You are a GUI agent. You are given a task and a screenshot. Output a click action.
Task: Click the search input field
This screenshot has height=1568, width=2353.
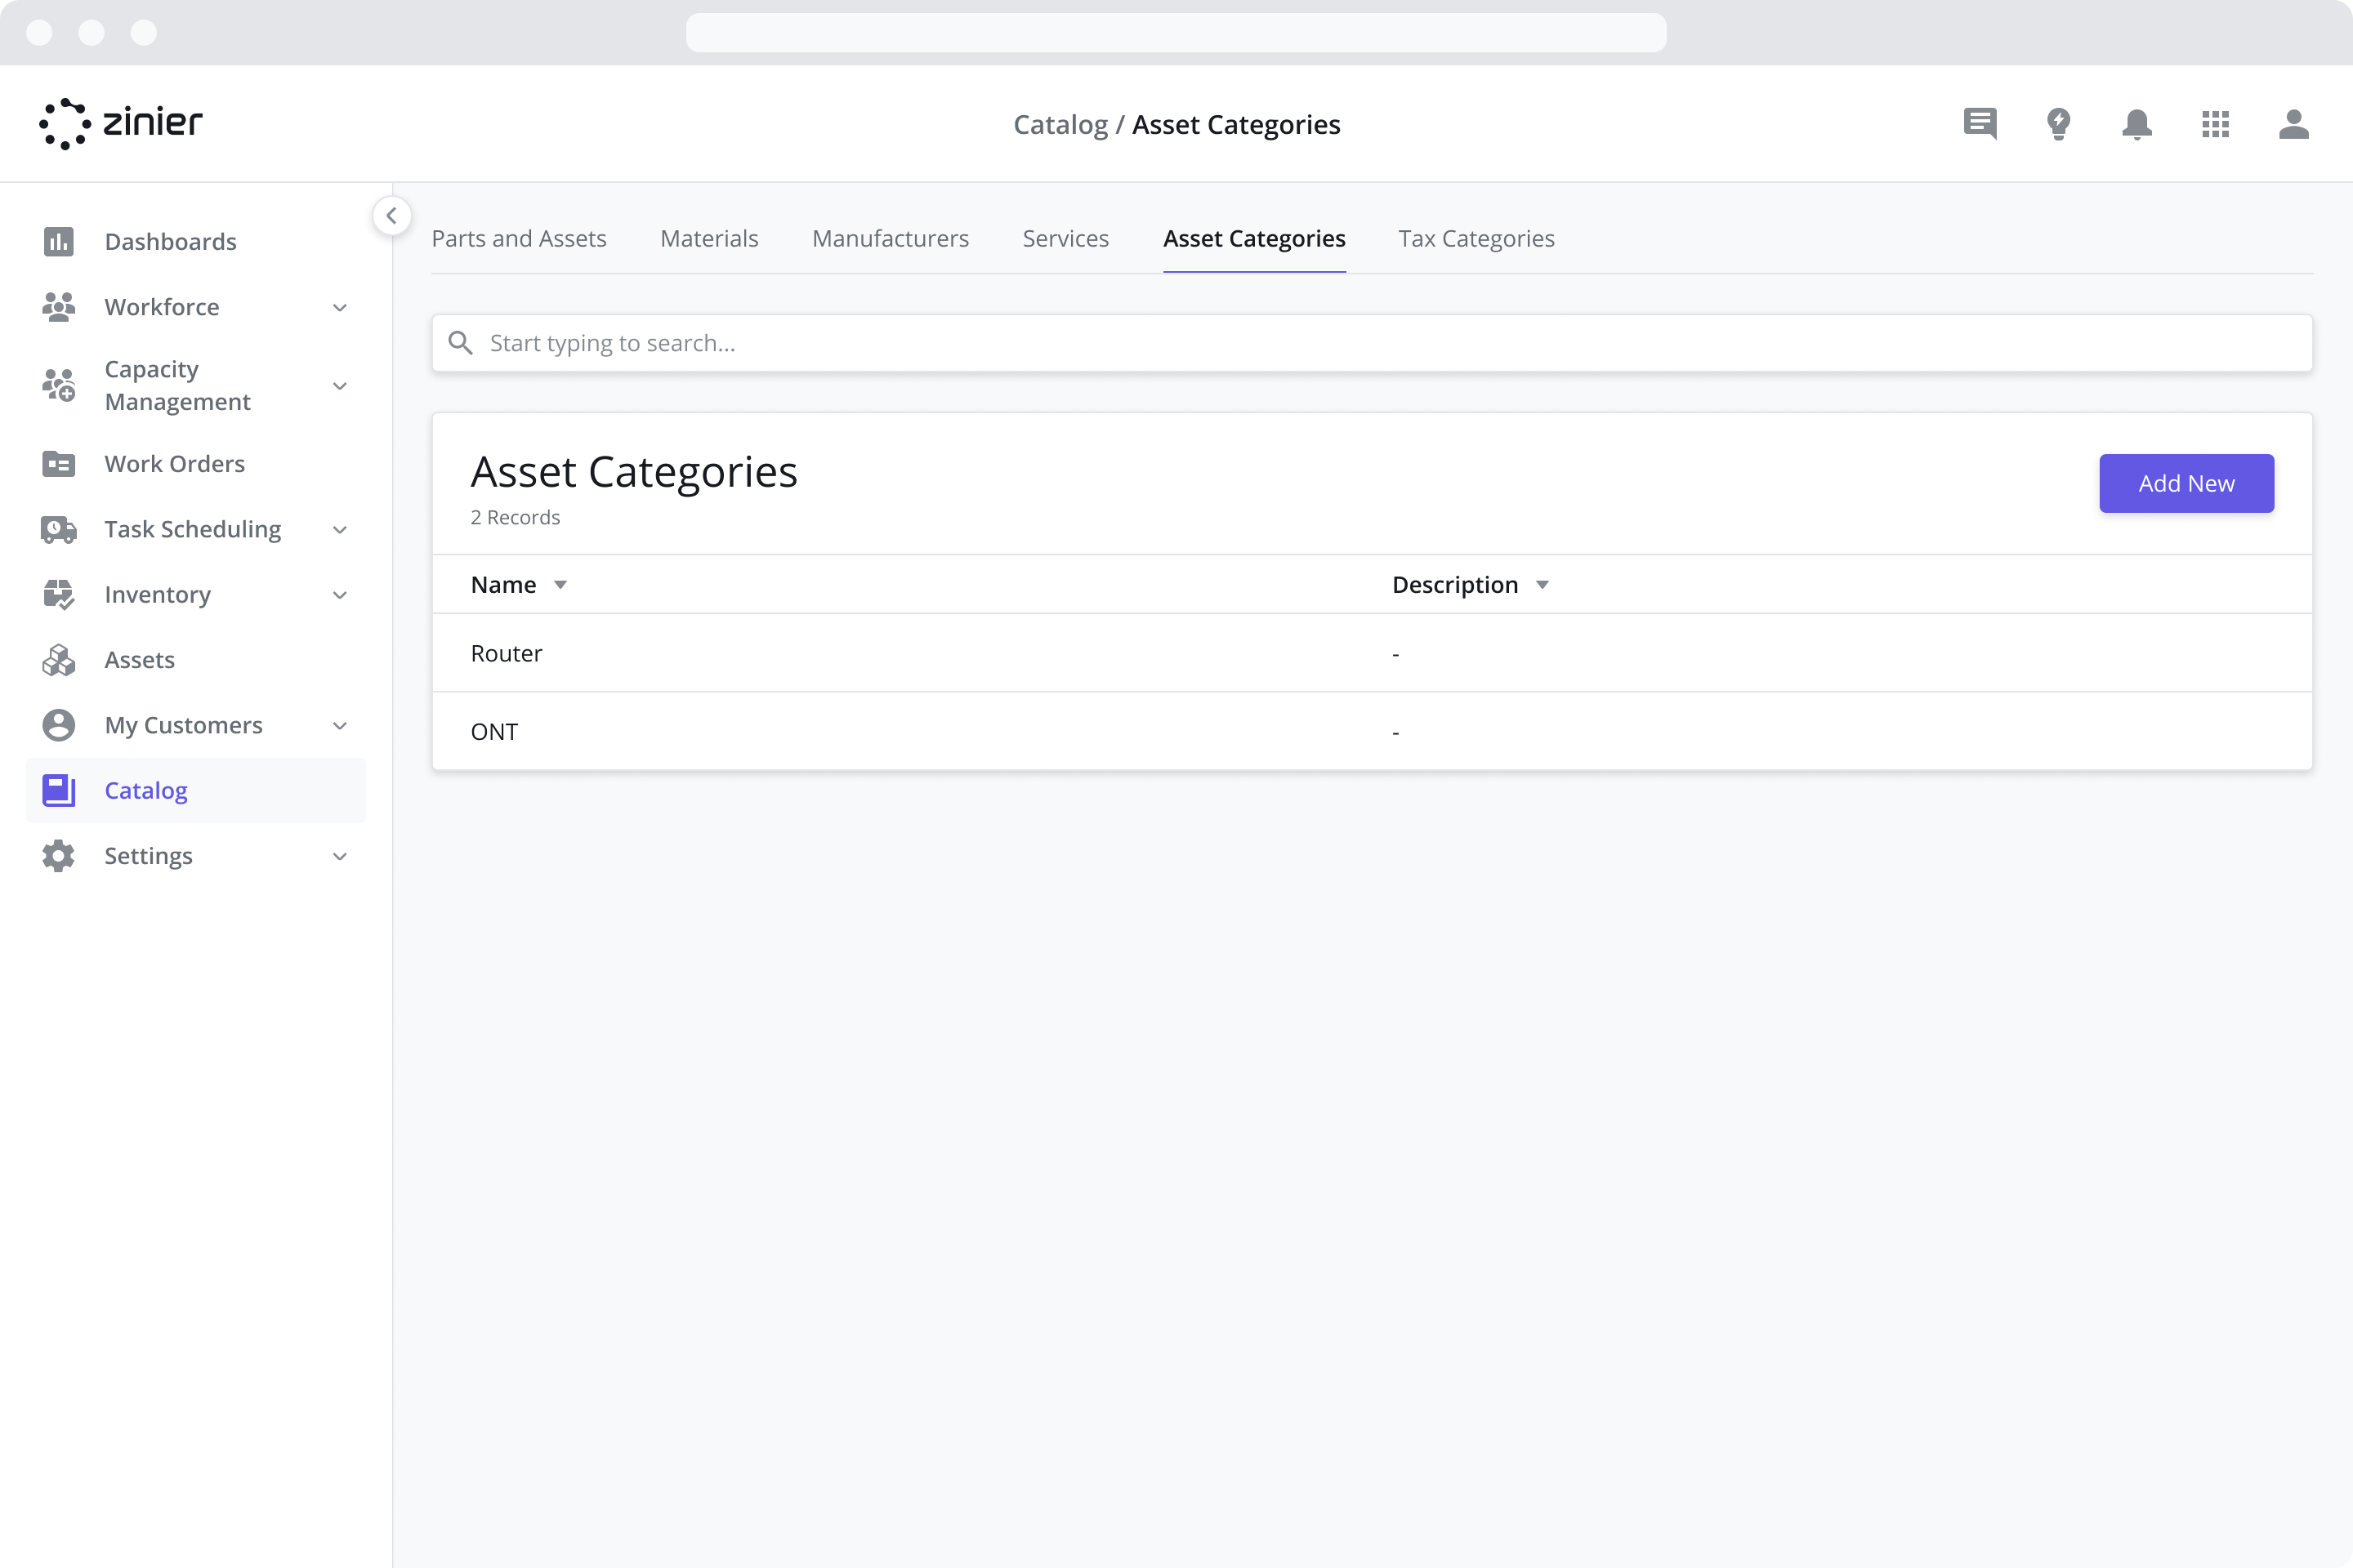click(1372, 343)
